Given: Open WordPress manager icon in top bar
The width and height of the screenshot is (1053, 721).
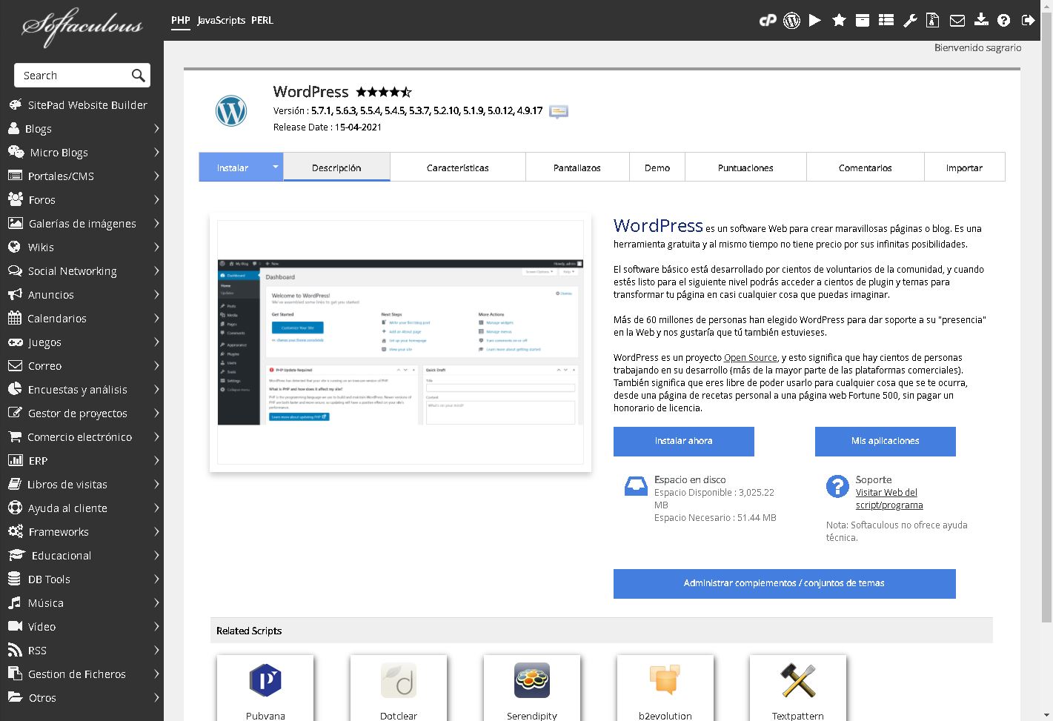Looking at the screenshot, I should coord(791,20).
